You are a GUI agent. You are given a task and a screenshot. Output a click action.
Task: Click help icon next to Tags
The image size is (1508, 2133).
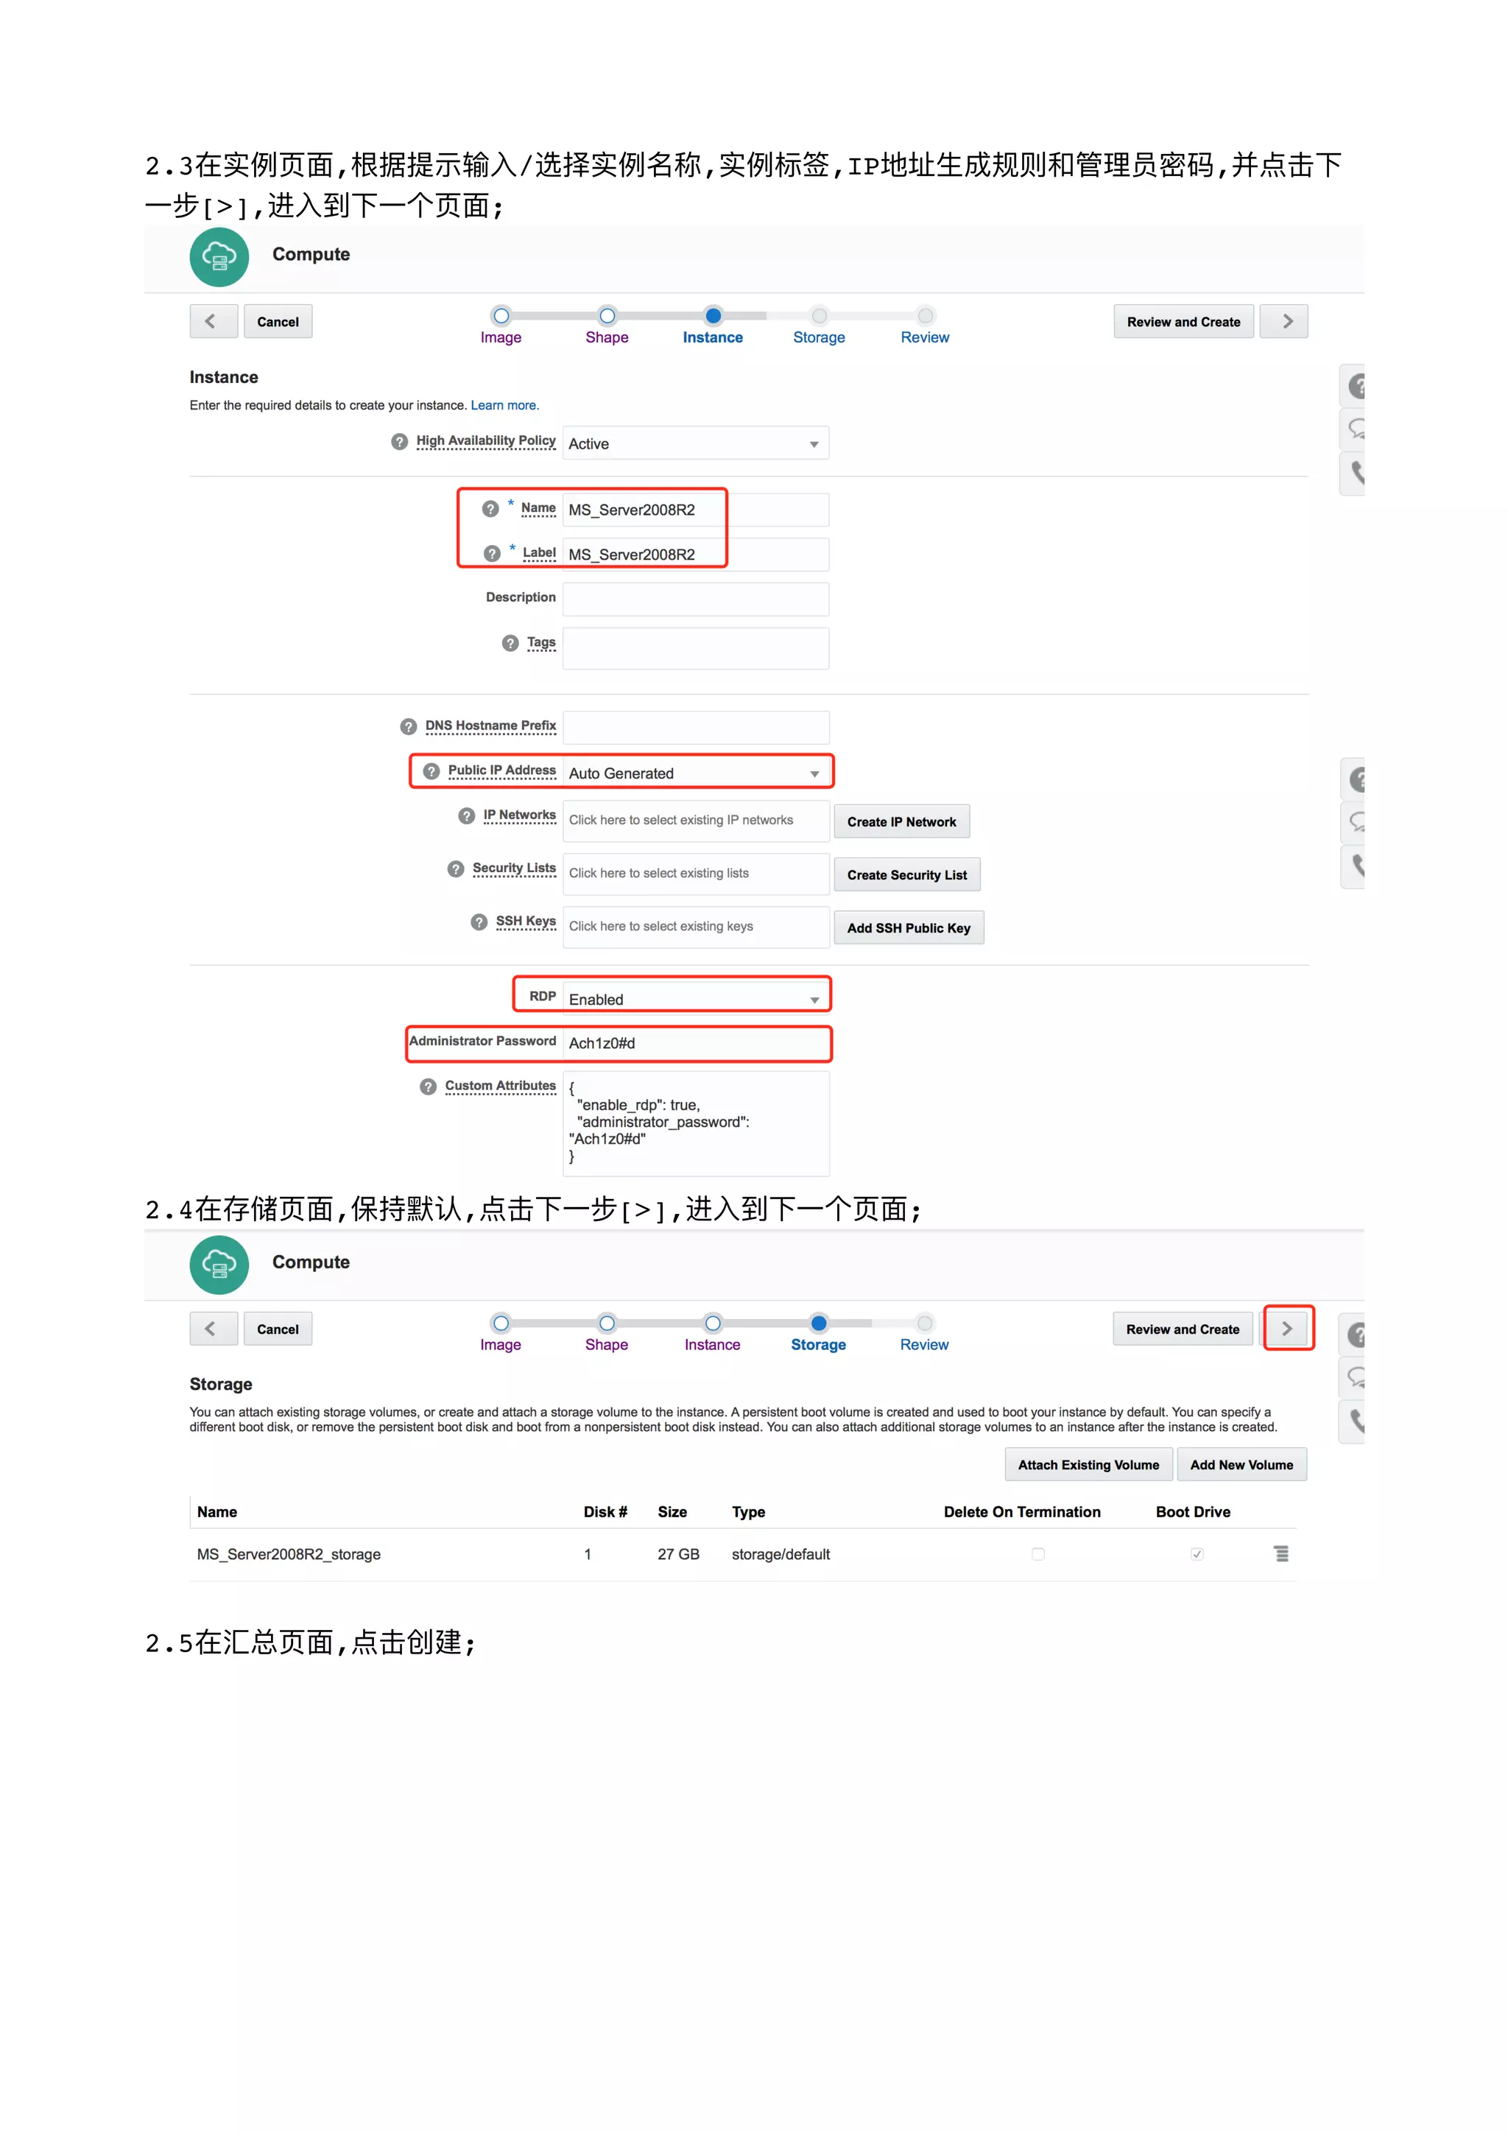tap(510, 644)
